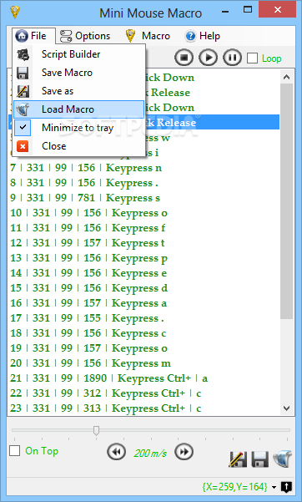This screenshot has width=302, height=502.
Task: Click the macro list scrollbar thumb
Action: click(x=287, y=201)
